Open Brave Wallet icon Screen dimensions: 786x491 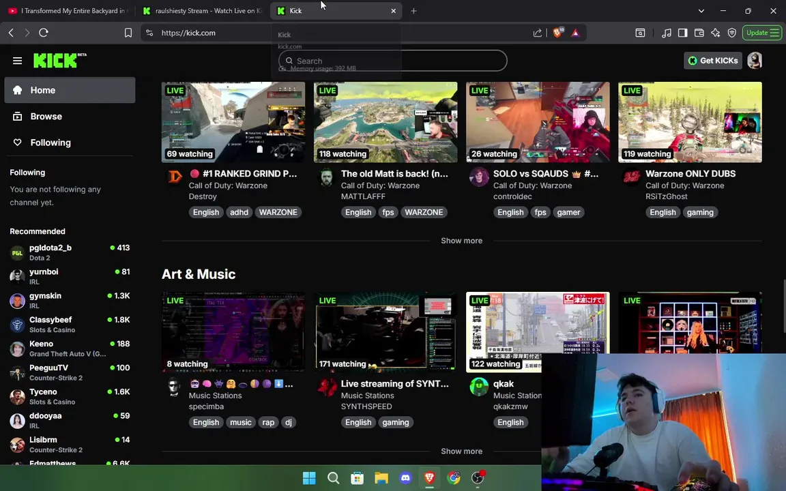(x=699, y=33)
